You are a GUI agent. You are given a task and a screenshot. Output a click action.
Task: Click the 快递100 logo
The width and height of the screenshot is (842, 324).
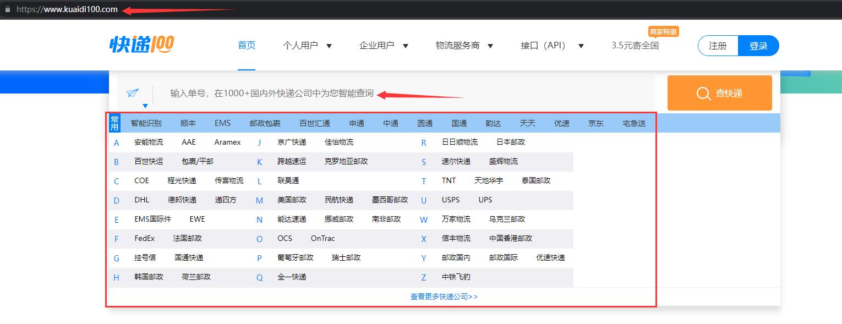pyautogui.click(x=141, y=45)
